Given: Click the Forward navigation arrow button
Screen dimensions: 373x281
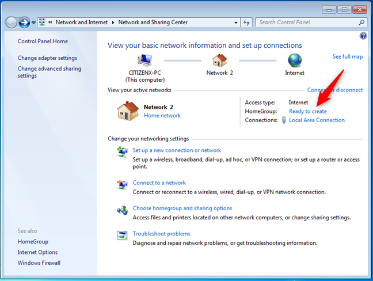Looking at the screenshot, I should [x=24, y=22].
